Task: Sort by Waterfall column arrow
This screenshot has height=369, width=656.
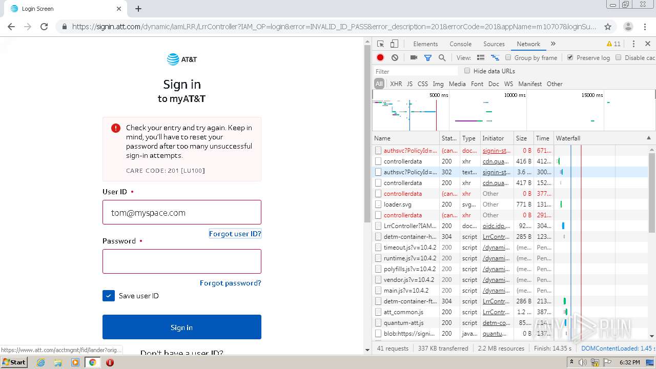Action: point(649,138)
